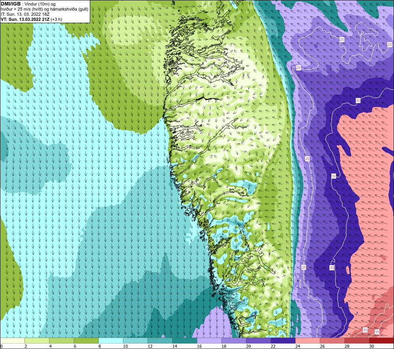Image resolution: width=394 pixels, height=349 pixels.
Task: Click the 'DMI/IGB : Vindur (10m) og' title line
Action: [x=28, y=4]
